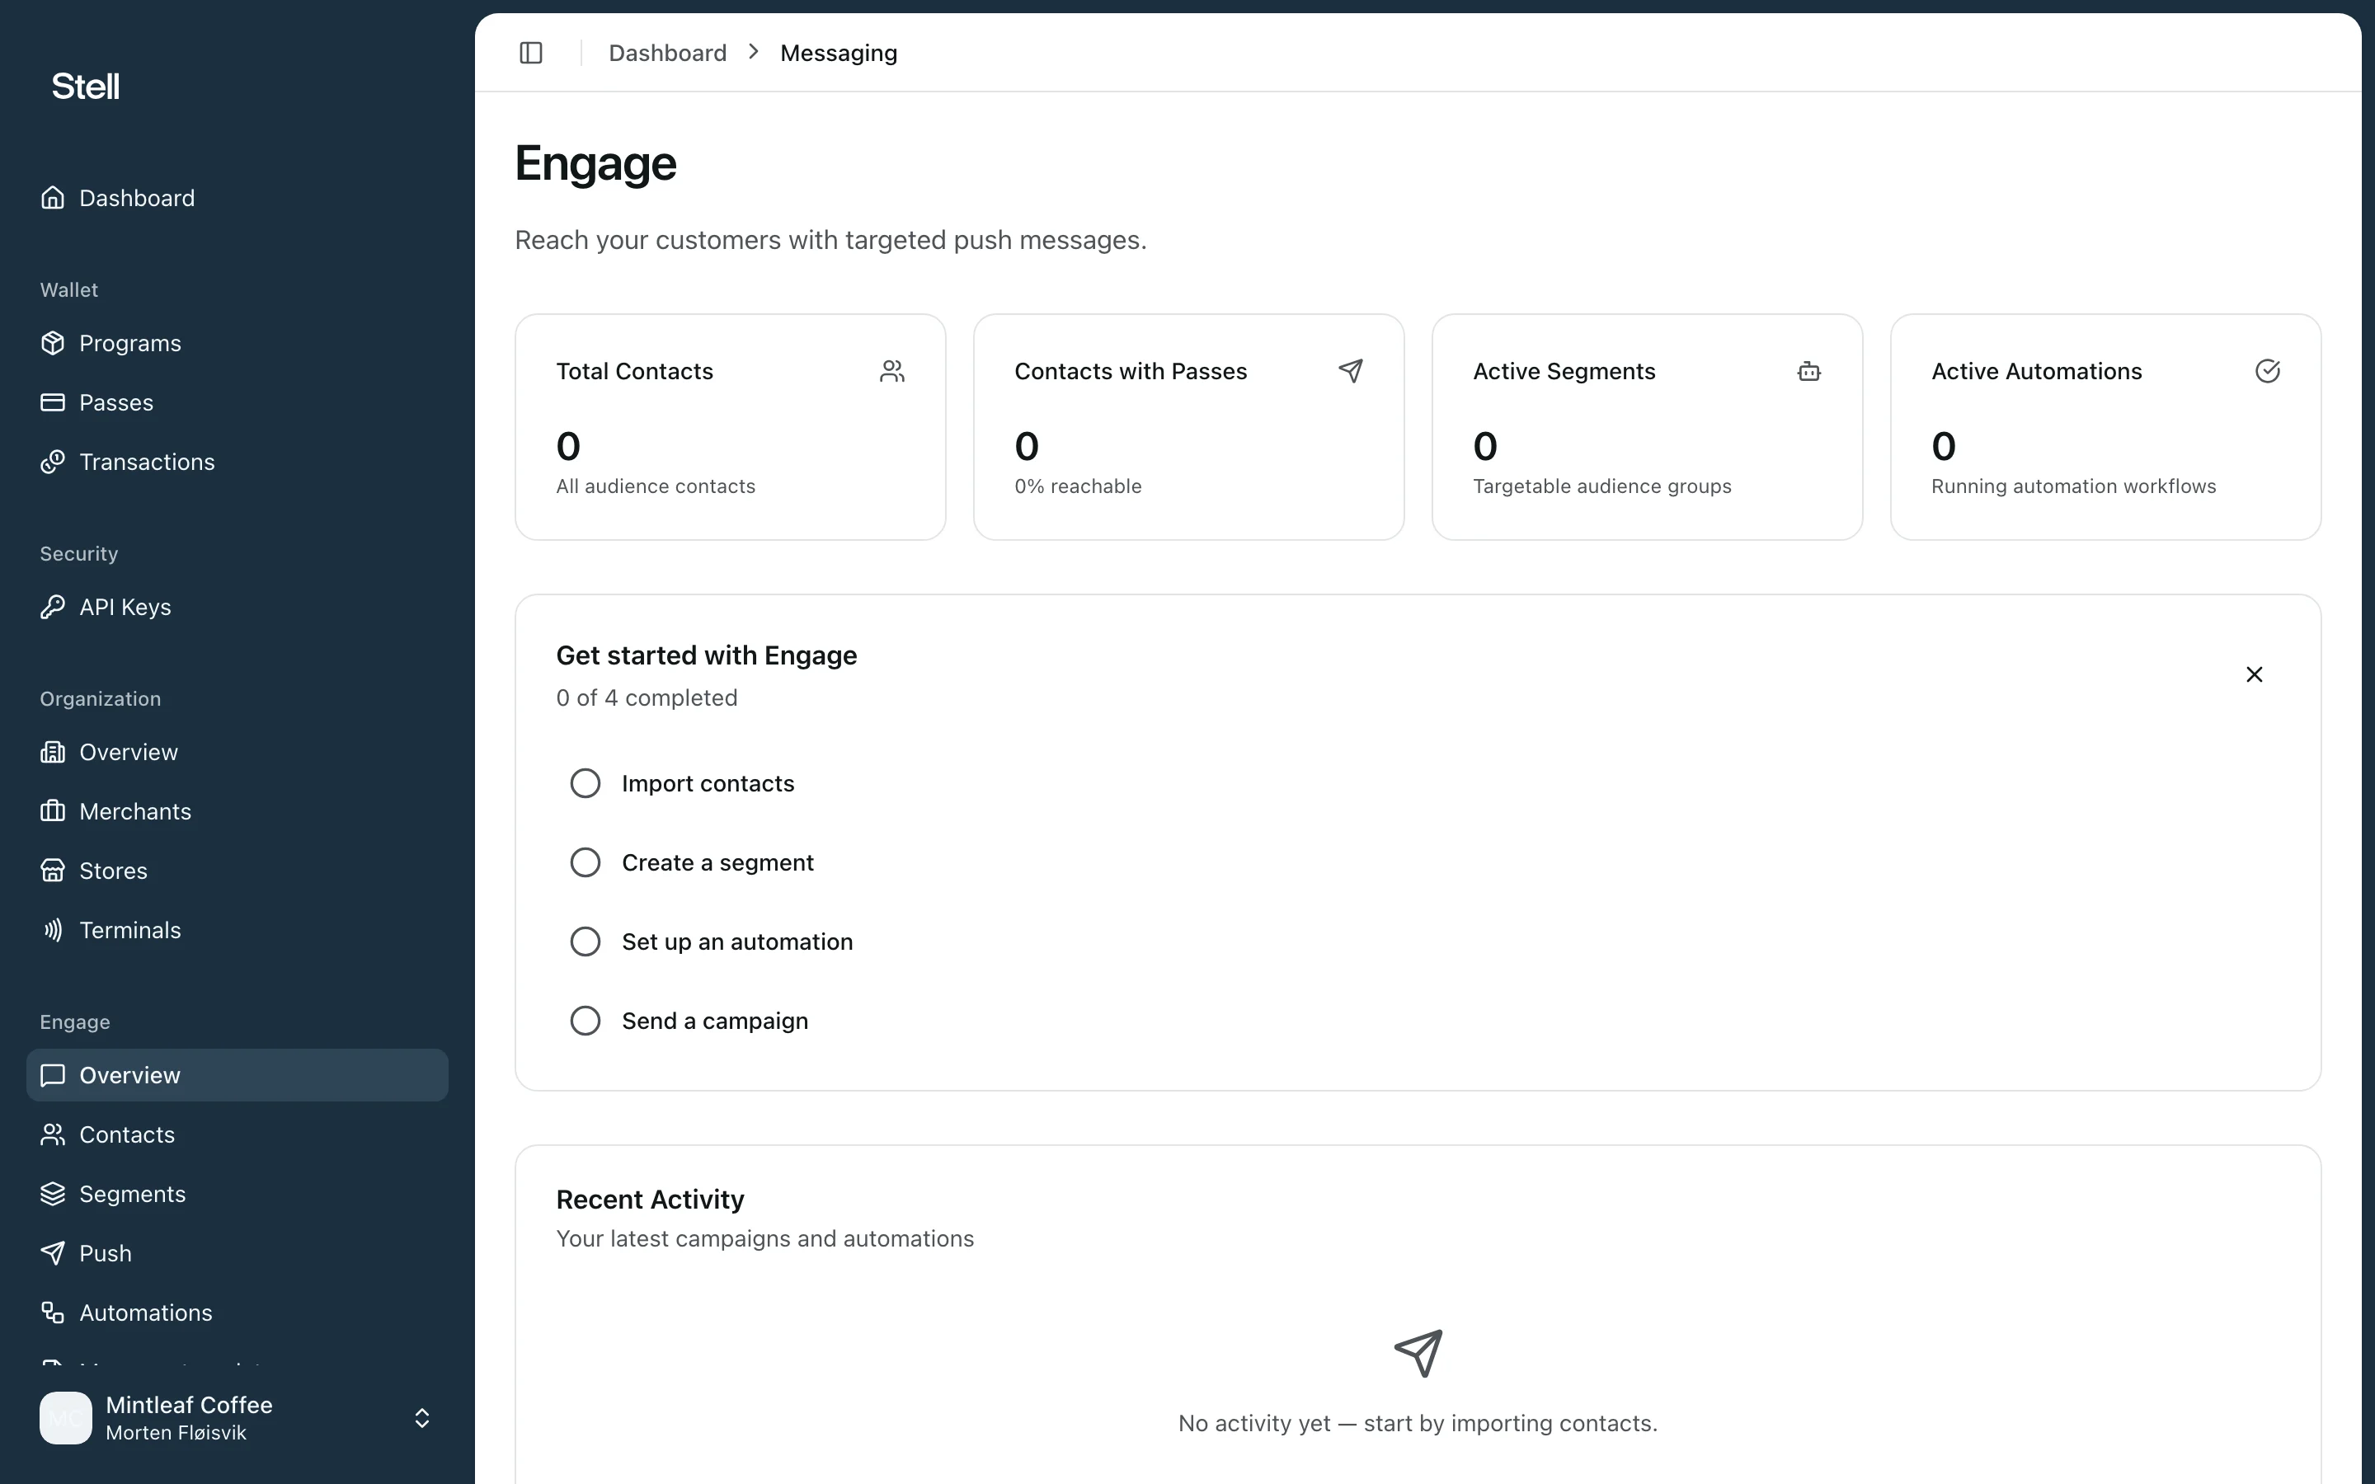Click the Segments layers icon
This screenshot has height=1484, width=2375.
(x=53, y=1195)
